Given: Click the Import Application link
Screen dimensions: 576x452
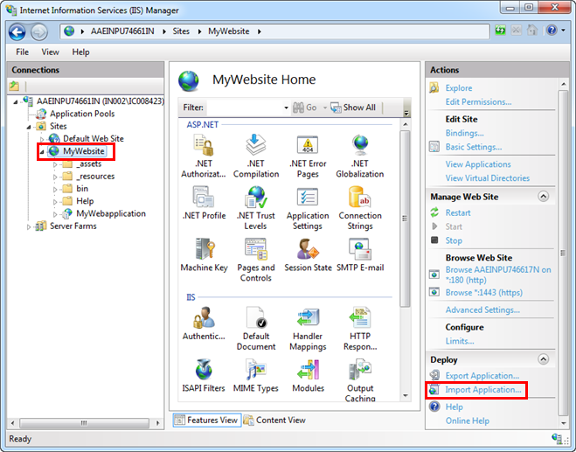Looking at the screenshot, I should 483,390.
